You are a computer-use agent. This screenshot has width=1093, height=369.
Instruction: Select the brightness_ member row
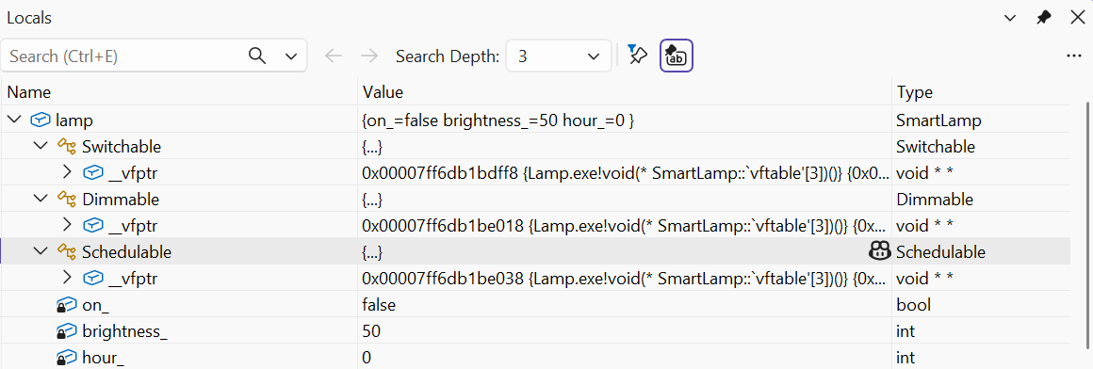click(x=535, y=331)
